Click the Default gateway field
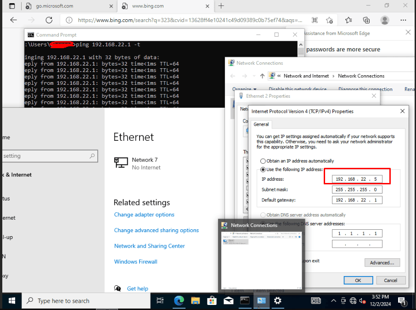 coord(357,200)
